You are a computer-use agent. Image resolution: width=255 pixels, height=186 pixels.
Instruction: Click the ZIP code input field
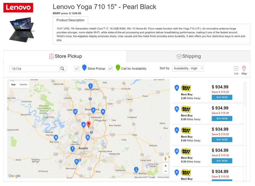(x=35, y=68)
